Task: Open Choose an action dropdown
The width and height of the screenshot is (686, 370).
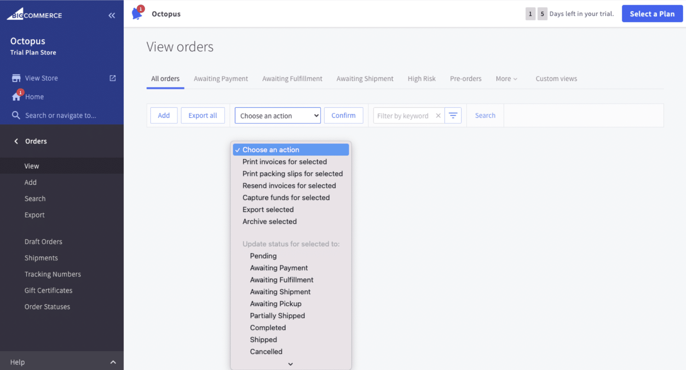Action: tap(277, 116)
